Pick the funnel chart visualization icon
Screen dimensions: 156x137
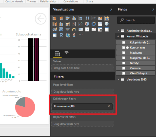[x=68, y=30]
